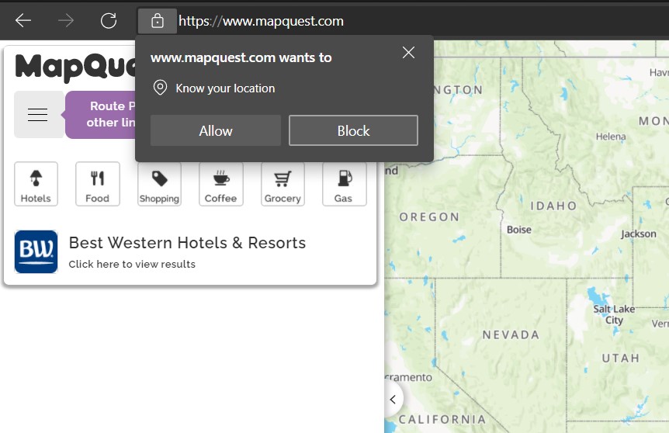Close the location permission popup

click(408, 53)
